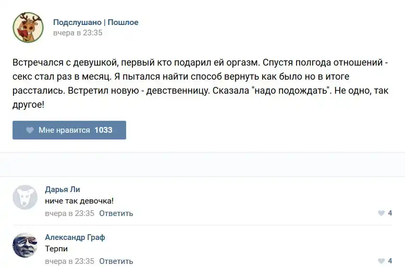Image resolution: width=405 pixels, height=267 pixels.
Task: Like Александр Граф's comment with the heart icon
Action: coord(381,261)
